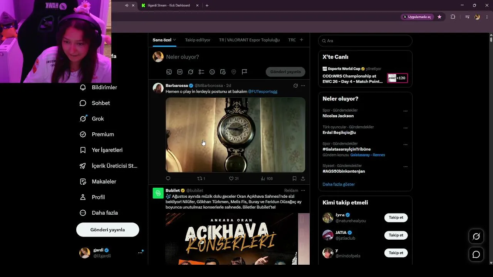
Task: Click the flag icon in compose toolbar
Action: [244, 72]
